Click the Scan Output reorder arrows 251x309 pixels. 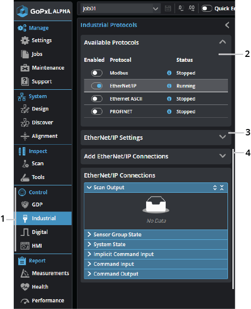coord(215,187)
